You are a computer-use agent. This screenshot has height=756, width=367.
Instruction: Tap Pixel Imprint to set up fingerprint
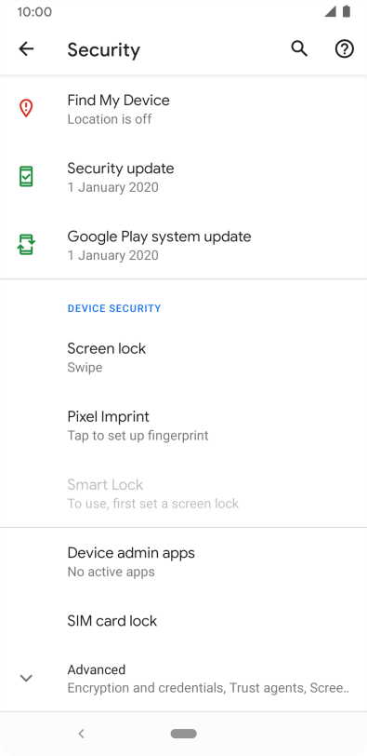pyautogui.click(x=183, y=425)
